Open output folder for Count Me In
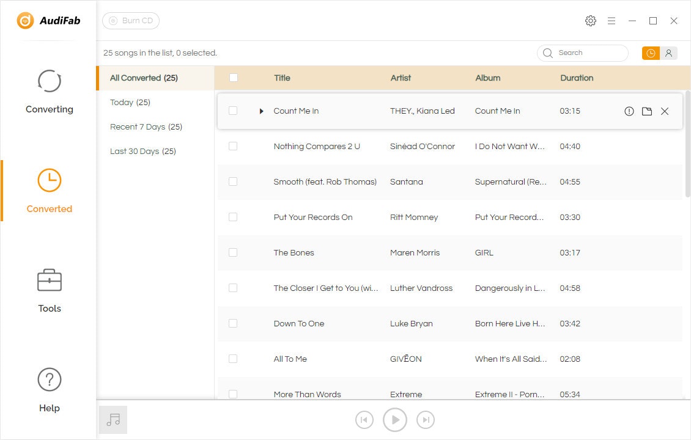This screenshot has height=440, width=691. (647, 111)
